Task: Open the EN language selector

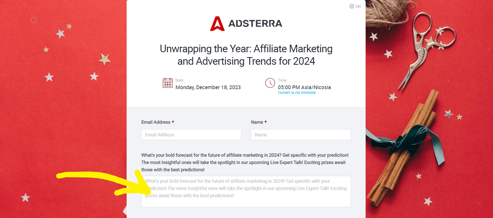Action: pos(358,6)
